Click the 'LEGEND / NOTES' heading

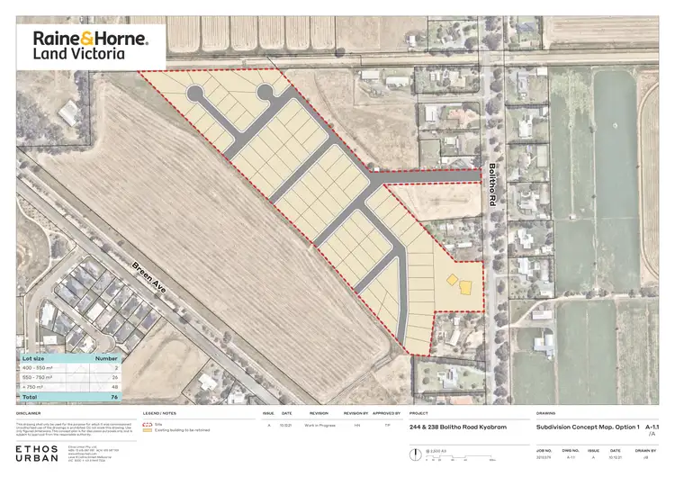pos(159,413)
